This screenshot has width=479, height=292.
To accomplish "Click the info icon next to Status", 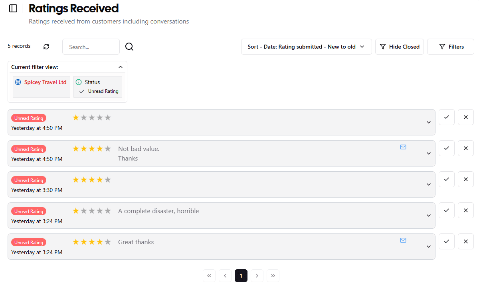I will point(79,82).
